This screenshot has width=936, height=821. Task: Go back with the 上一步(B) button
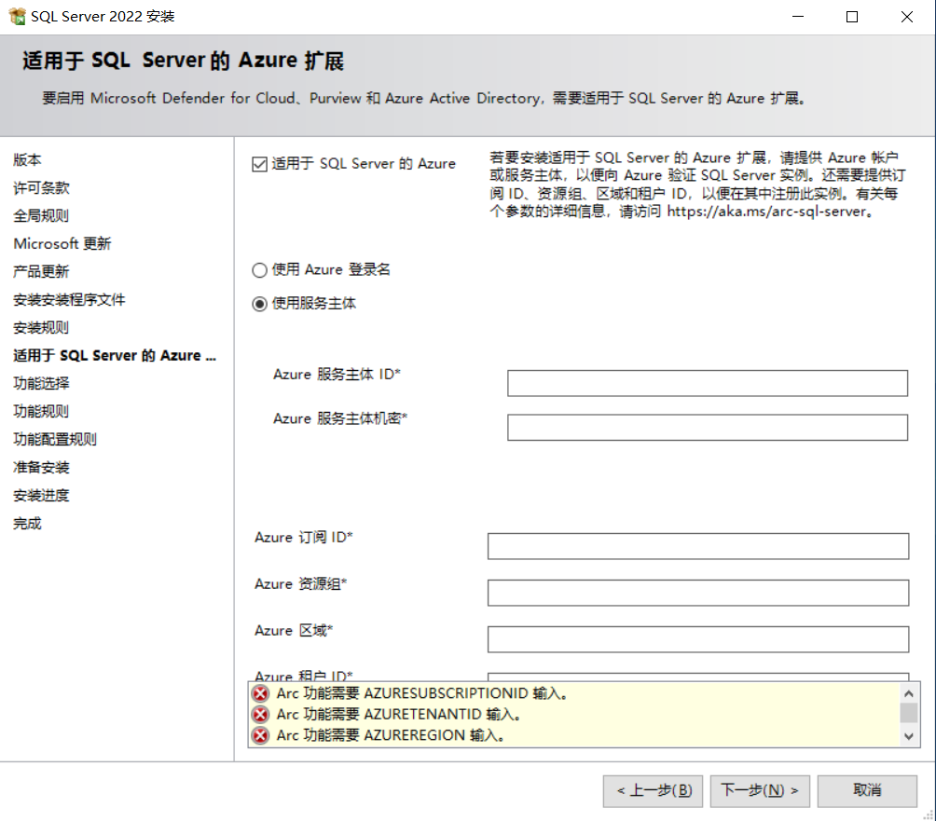click(x=653, y=790)
